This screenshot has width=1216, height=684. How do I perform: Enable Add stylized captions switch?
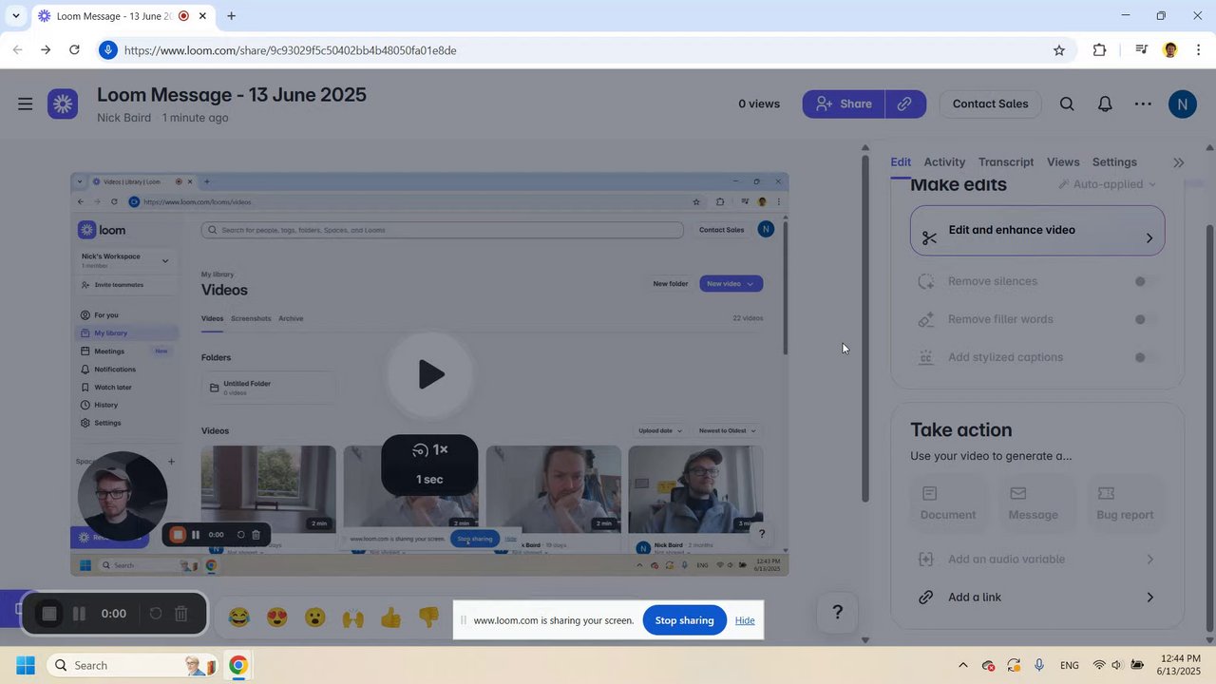[x=1146, y=357]
